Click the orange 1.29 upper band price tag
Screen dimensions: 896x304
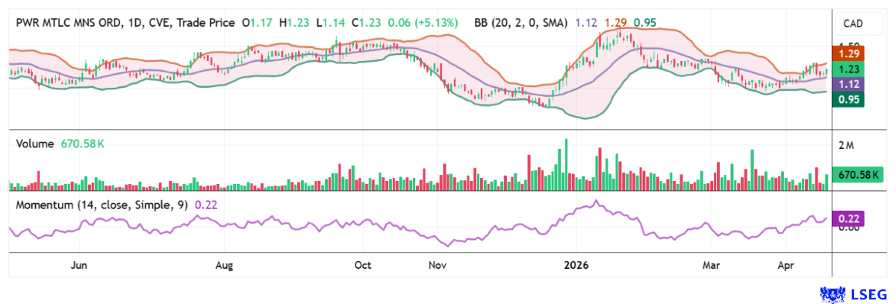point(849,54)
